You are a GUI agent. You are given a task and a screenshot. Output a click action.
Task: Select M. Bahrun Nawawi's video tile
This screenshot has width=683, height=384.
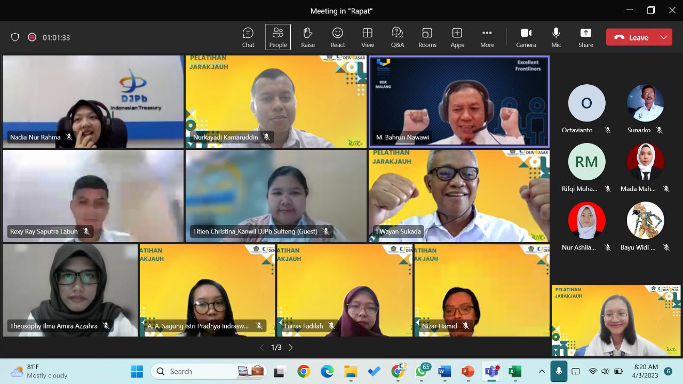[459, 101]
